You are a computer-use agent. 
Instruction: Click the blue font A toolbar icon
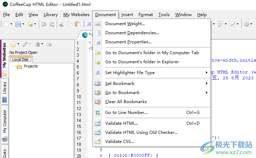click(89, 24)
